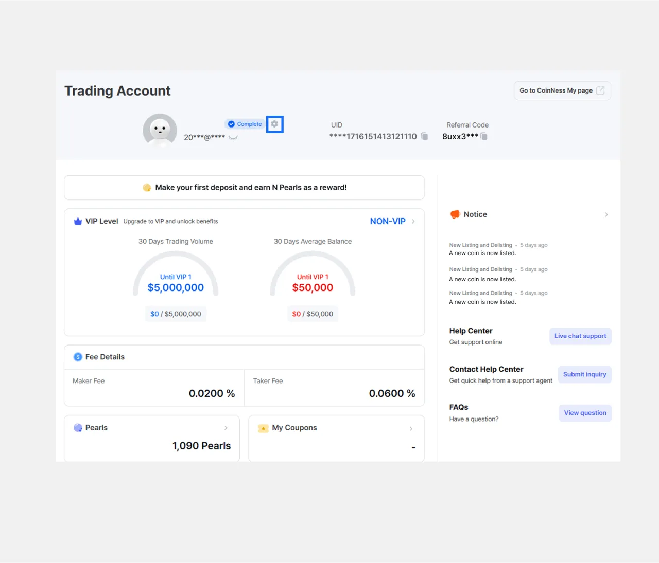
Task: Click the VIP Level crown icon
Action: coord(78,221)
